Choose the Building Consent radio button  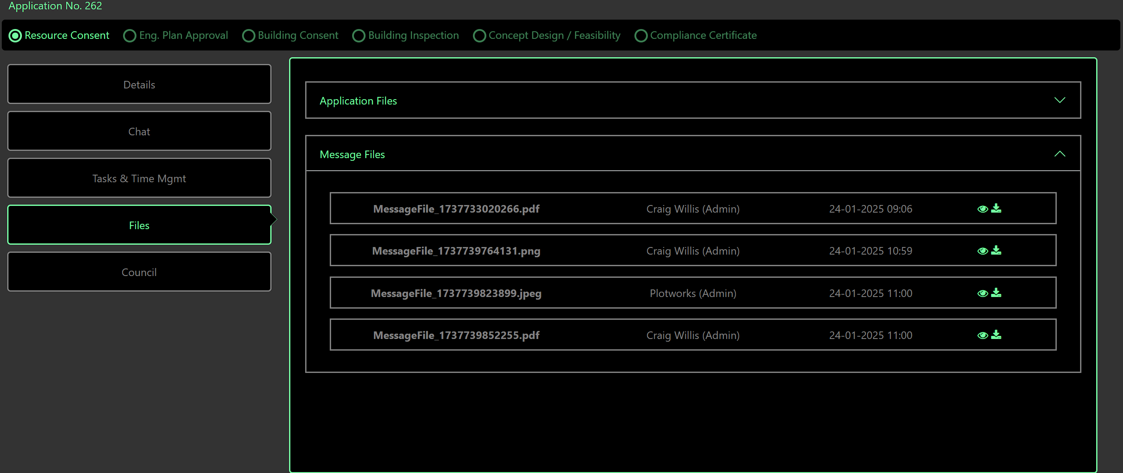(248, 36)
